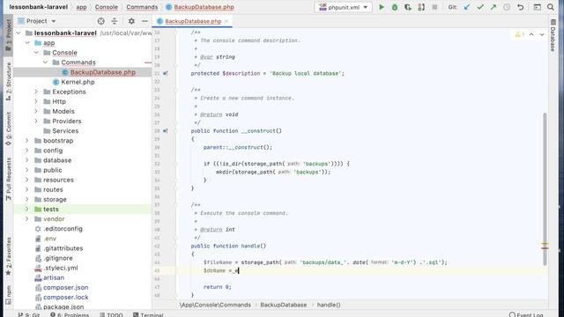Locate current file with crosshair icon

click(x=101, y=21)
